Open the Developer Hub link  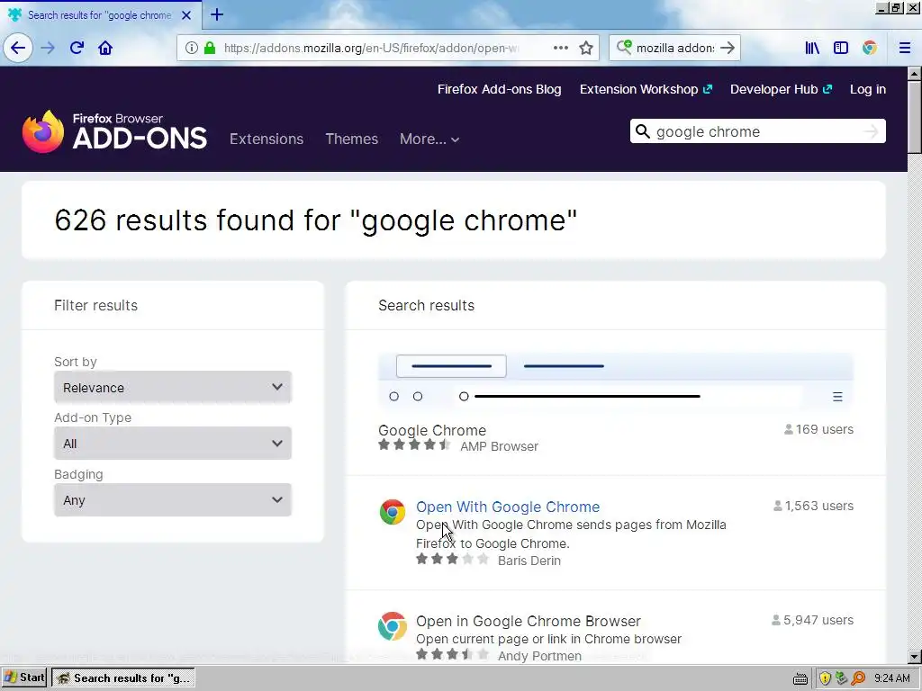781,89
